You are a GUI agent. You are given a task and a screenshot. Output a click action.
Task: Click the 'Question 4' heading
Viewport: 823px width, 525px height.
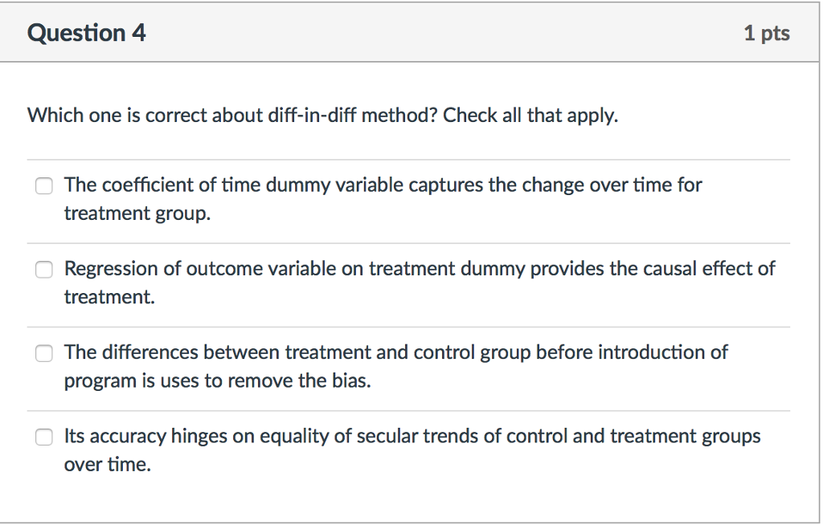(87, 33)
